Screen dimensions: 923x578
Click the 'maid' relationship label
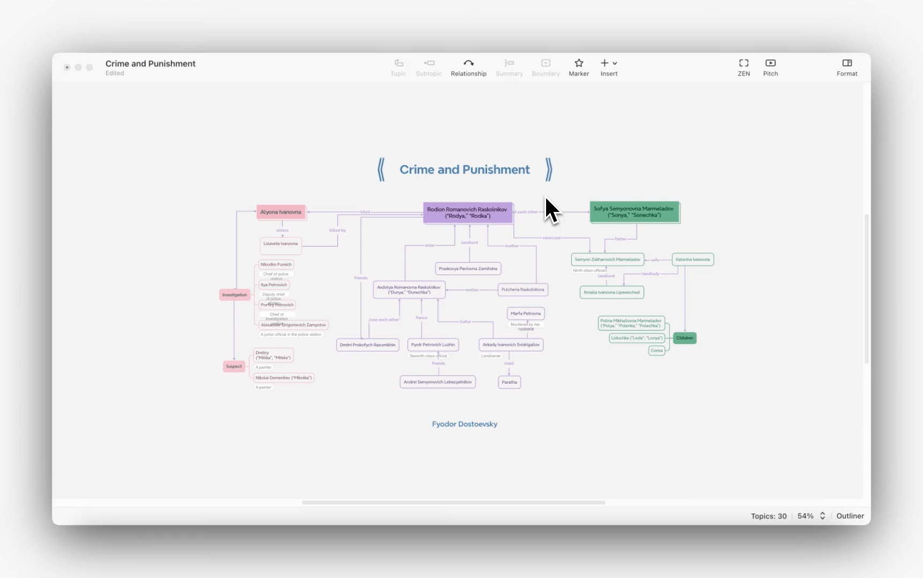point(509,363)
